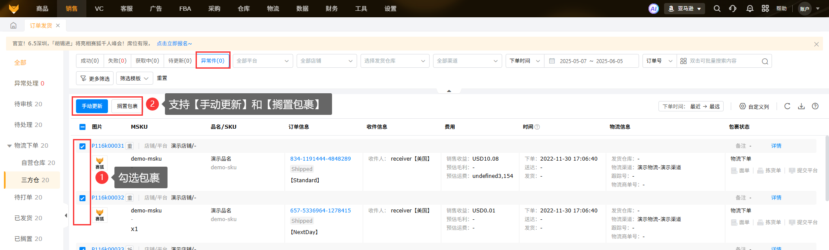Click the fox logo in top bar

(14, 9)
